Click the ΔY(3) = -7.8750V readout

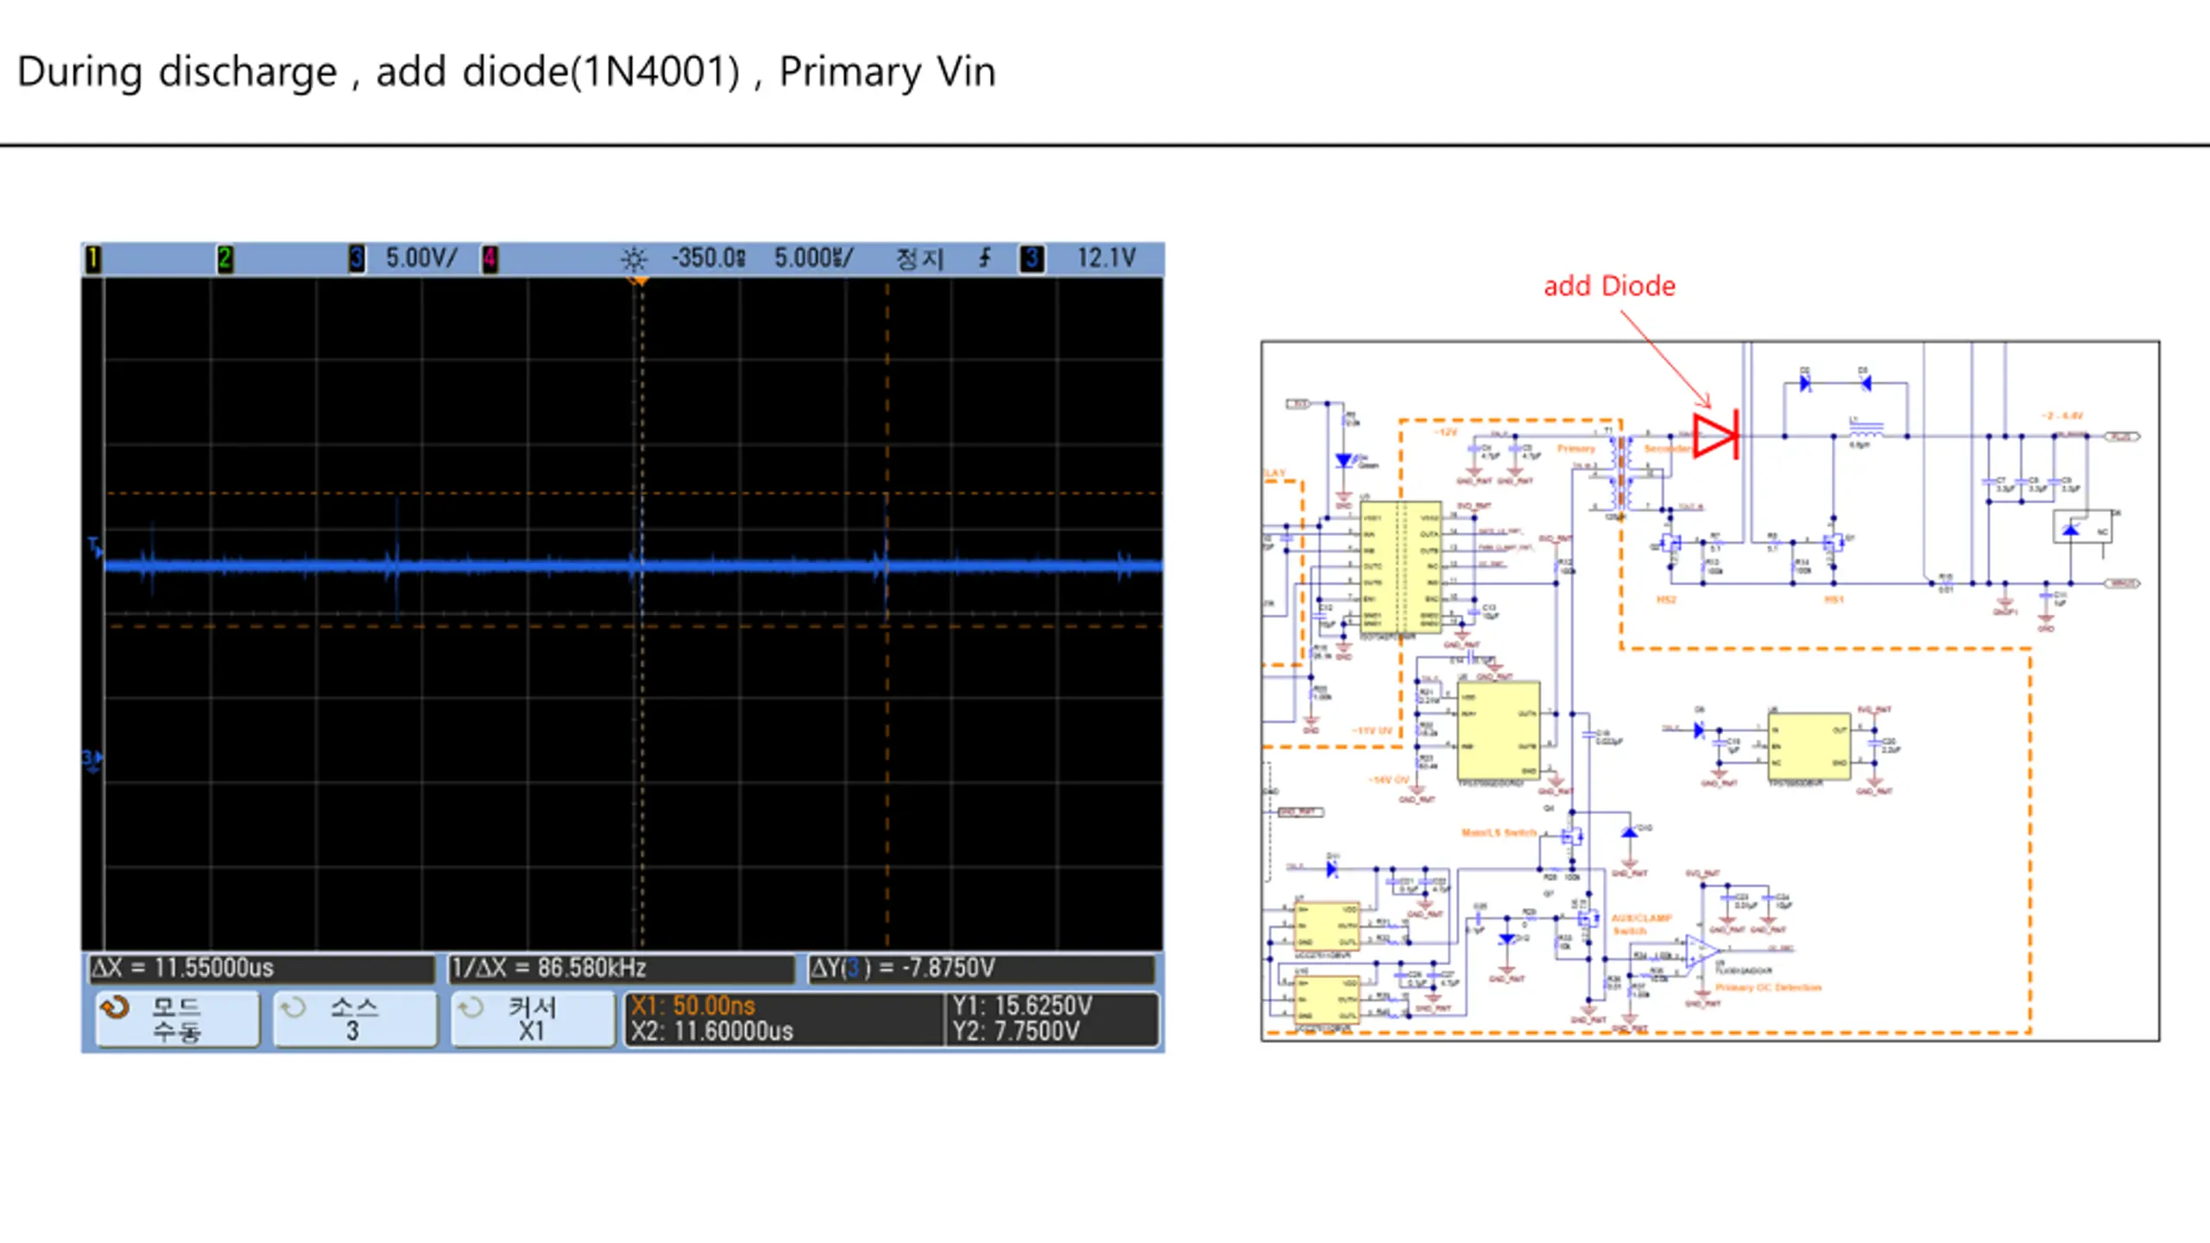[982, 969]
